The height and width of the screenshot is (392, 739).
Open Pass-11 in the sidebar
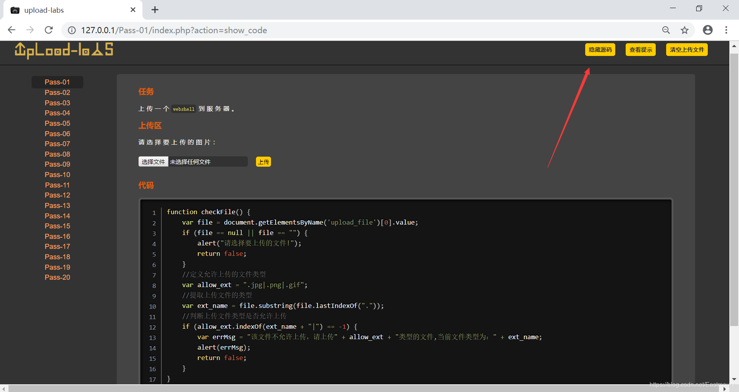point(57,185)
